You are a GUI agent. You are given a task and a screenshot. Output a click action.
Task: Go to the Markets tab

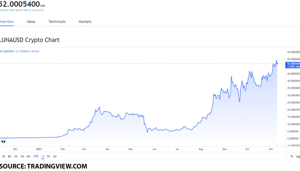click(85, 21)
